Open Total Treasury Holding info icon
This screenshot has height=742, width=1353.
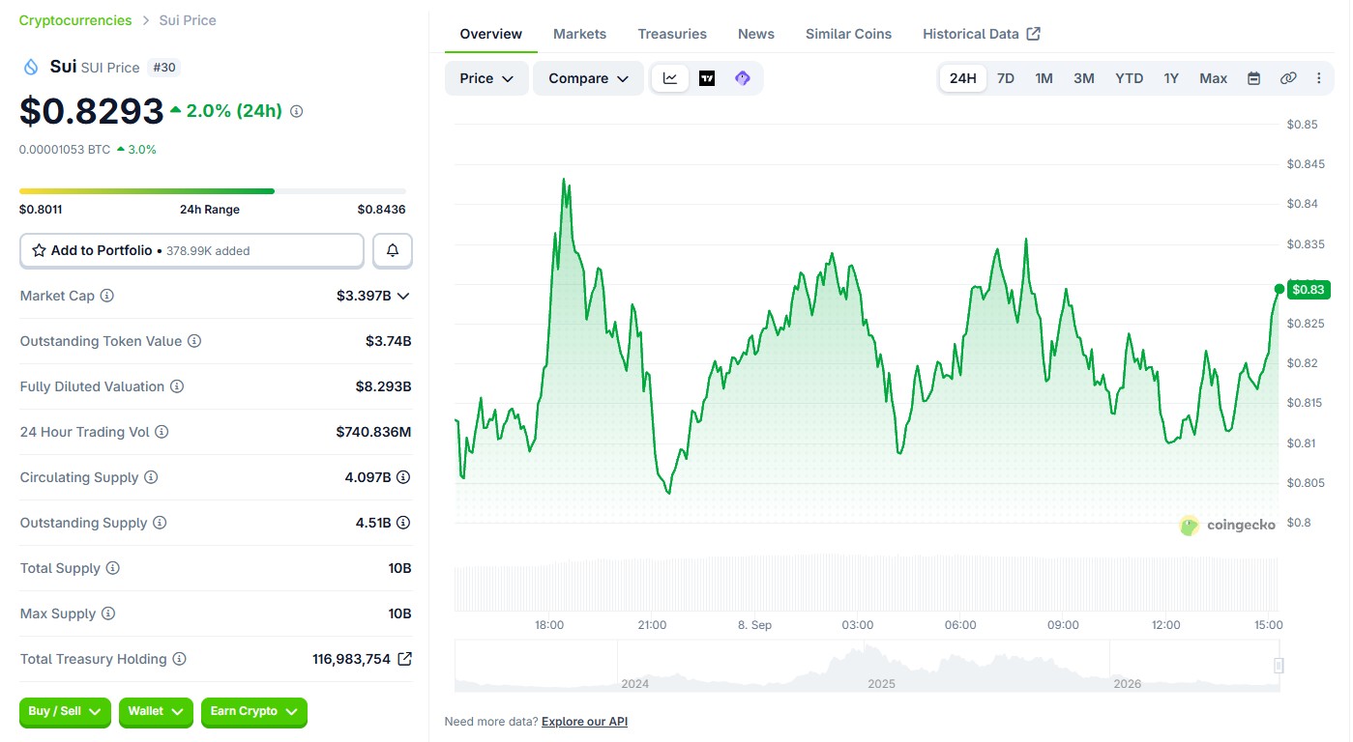(179, 659)
